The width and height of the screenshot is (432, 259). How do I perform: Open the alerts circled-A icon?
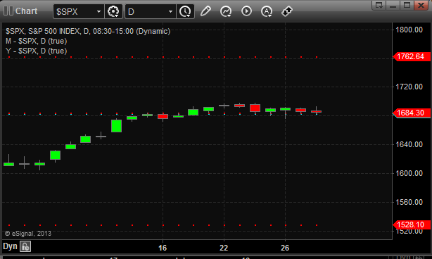(x=267, y=11)
